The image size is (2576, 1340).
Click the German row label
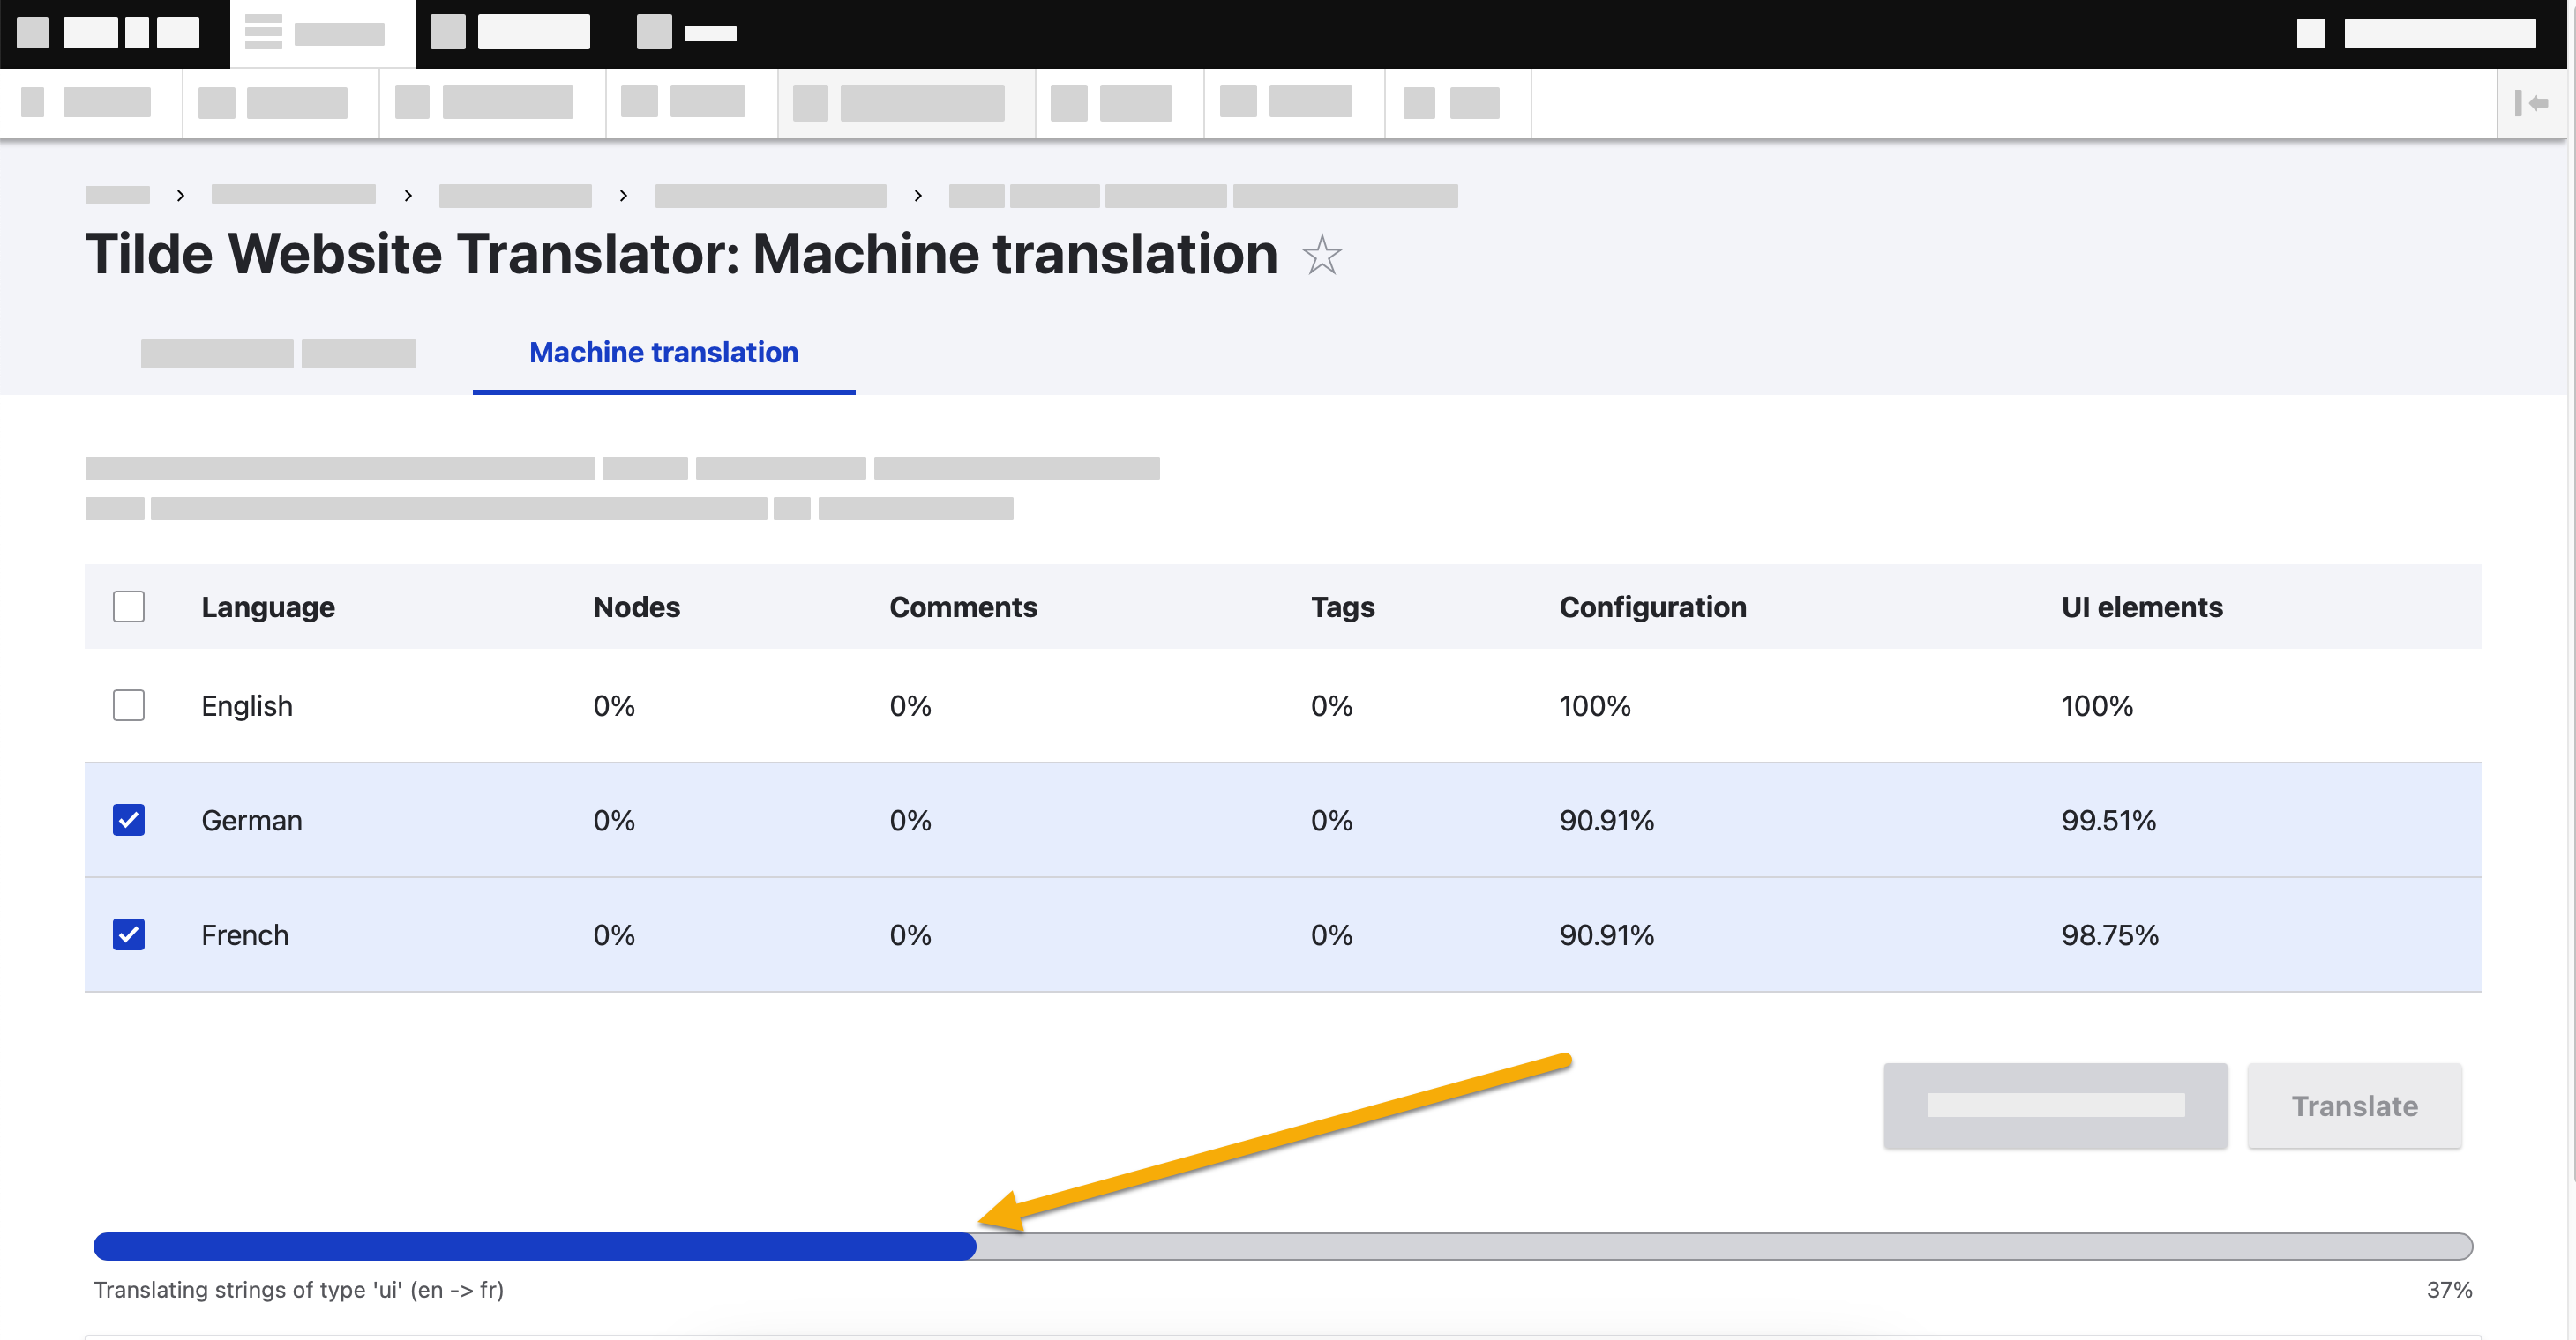coord(251,821)
